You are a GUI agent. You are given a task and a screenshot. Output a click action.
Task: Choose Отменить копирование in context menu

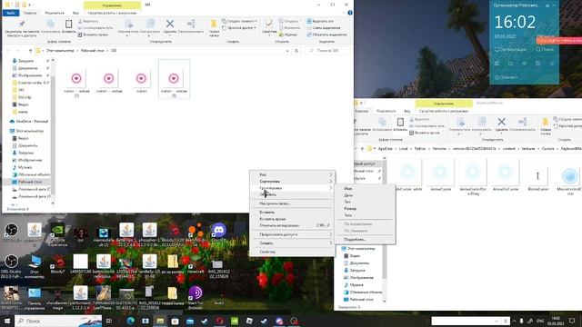tap(292, 225)
